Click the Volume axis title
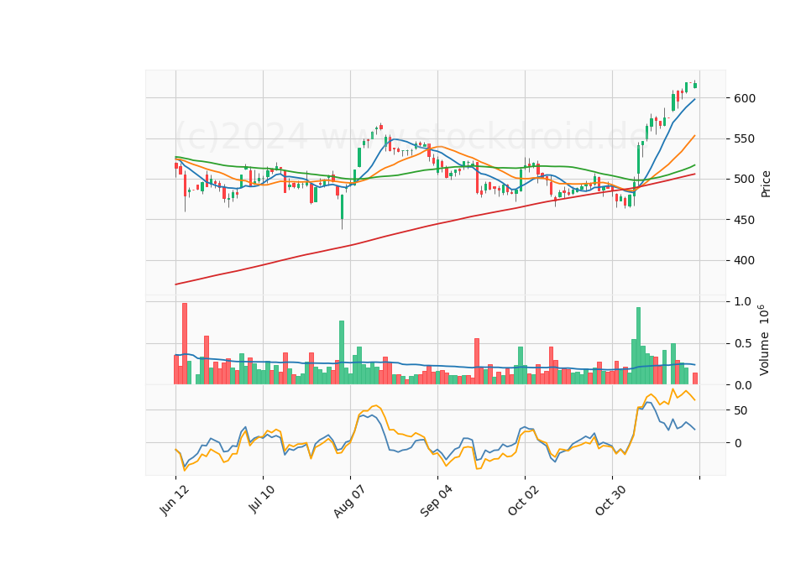This screenshot has width=806, height=579. [764, 340]
